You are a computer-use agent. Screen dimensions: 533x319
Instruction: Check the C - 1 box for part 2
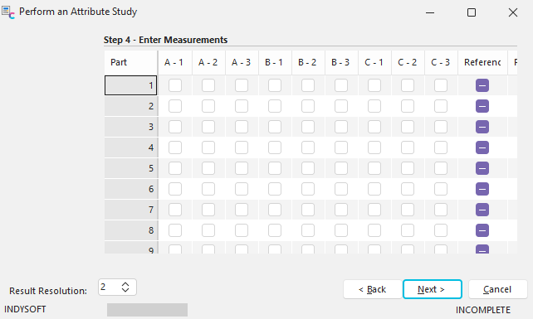click(374, 106)
